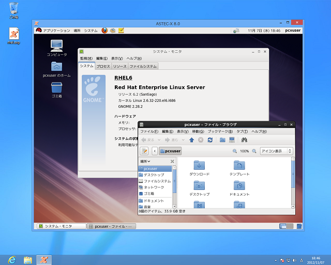The image size is (331, 265).
Task: Open the アプリケーション menu in the GNOME panel
Action: tap(53, 31)
